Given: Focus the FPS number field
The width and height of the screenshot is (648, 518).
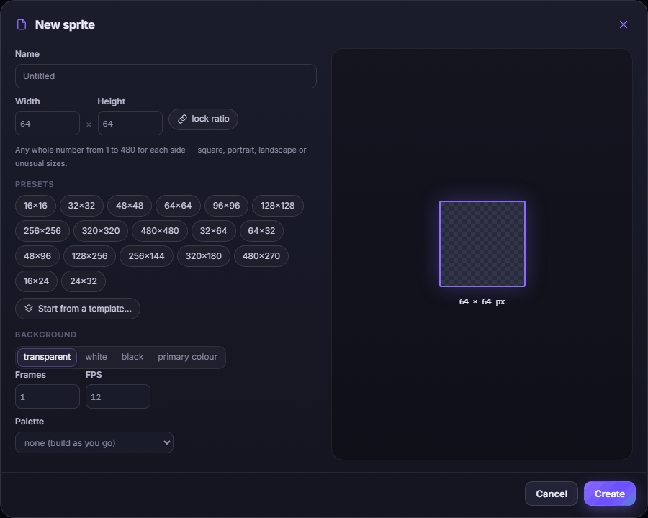Looking at the screenshot, I should 118,396.
